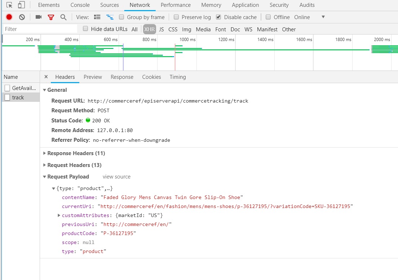Expand the Response Headers (11) section
Image resolution: width=398 pixels, height=280 pixels.
(x=76, y=153)
